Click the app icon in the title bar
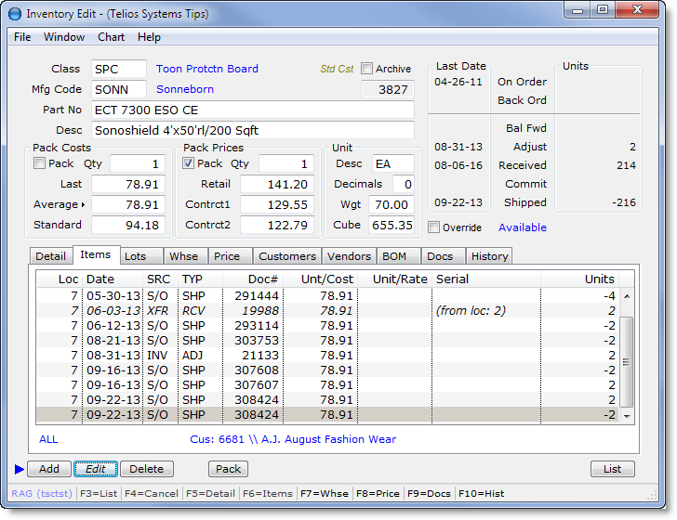The width and height of the screenshot is (677, 520). (x=14, y=14)
